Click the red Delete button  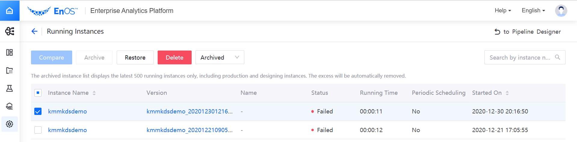tap(174, 57)
